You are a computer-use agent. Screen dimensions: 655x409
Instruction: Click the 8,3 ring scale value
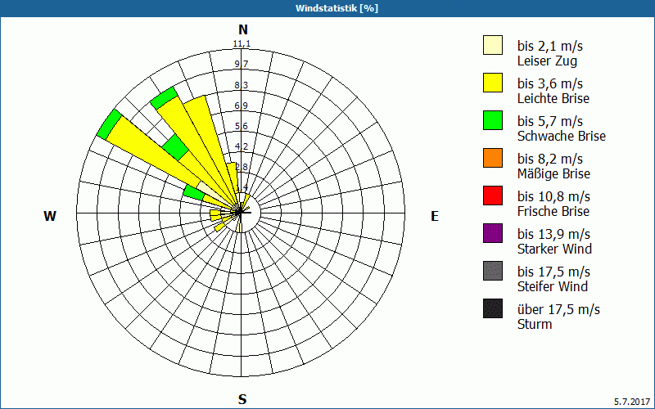(242, 85)
